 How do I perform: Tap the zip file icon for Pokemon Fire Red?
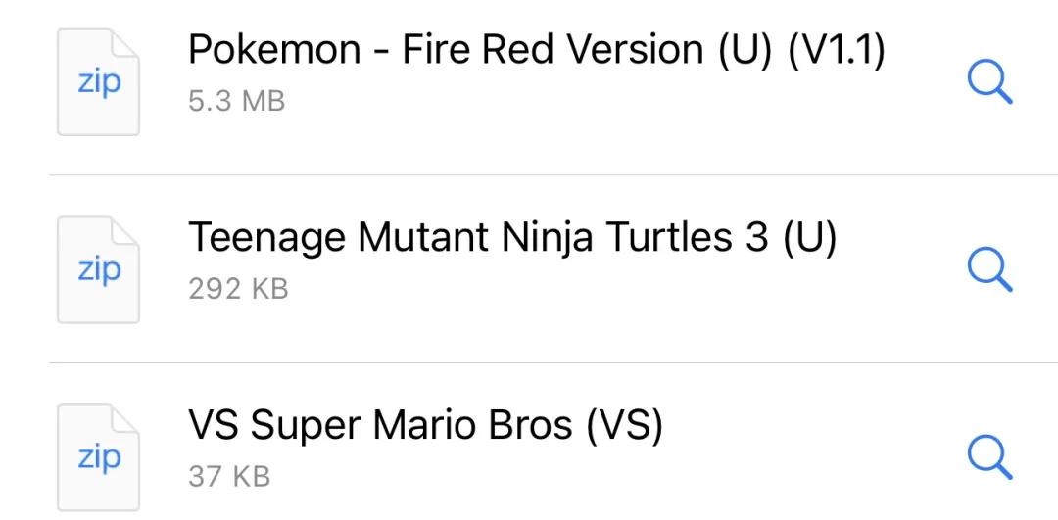coord(99,82)
